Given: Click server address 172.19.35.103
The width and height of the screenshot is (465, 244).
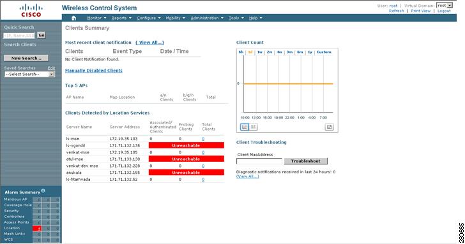Looking at the screenshot, I should click(124, 139).
